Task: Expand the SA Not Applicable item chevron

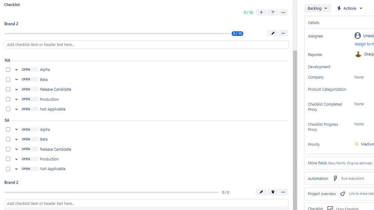Action: 16,169
